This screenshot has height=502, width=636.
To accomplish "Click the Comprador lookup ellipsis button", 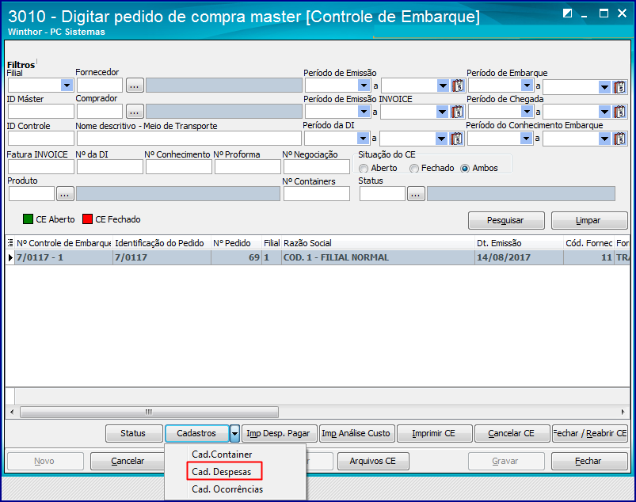I will [135, 112].
